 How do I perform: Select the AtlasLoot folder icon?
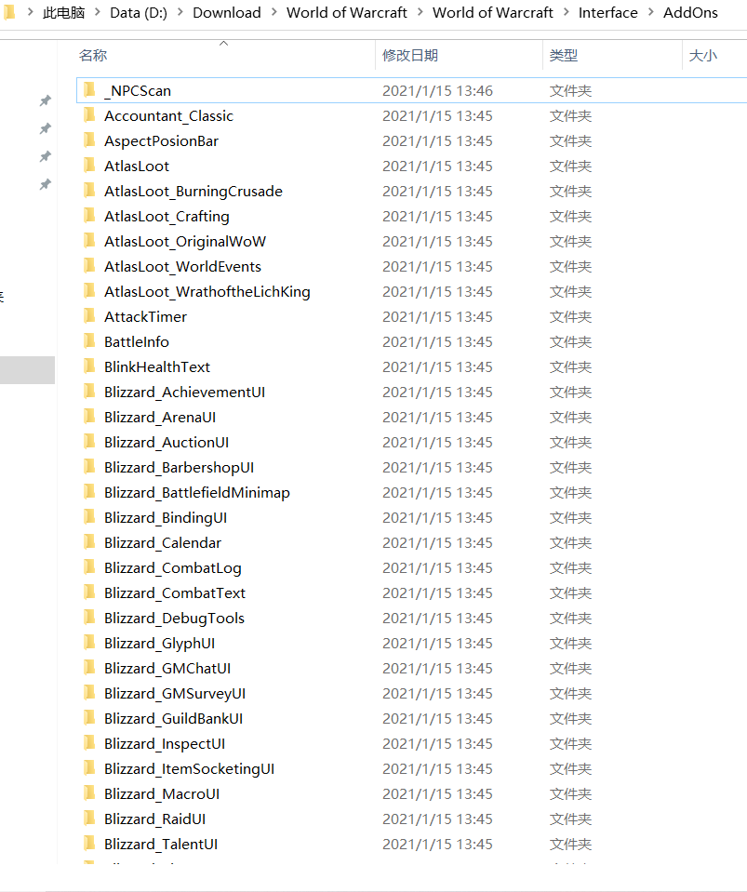pyautogui.click(x=89, y=166)
